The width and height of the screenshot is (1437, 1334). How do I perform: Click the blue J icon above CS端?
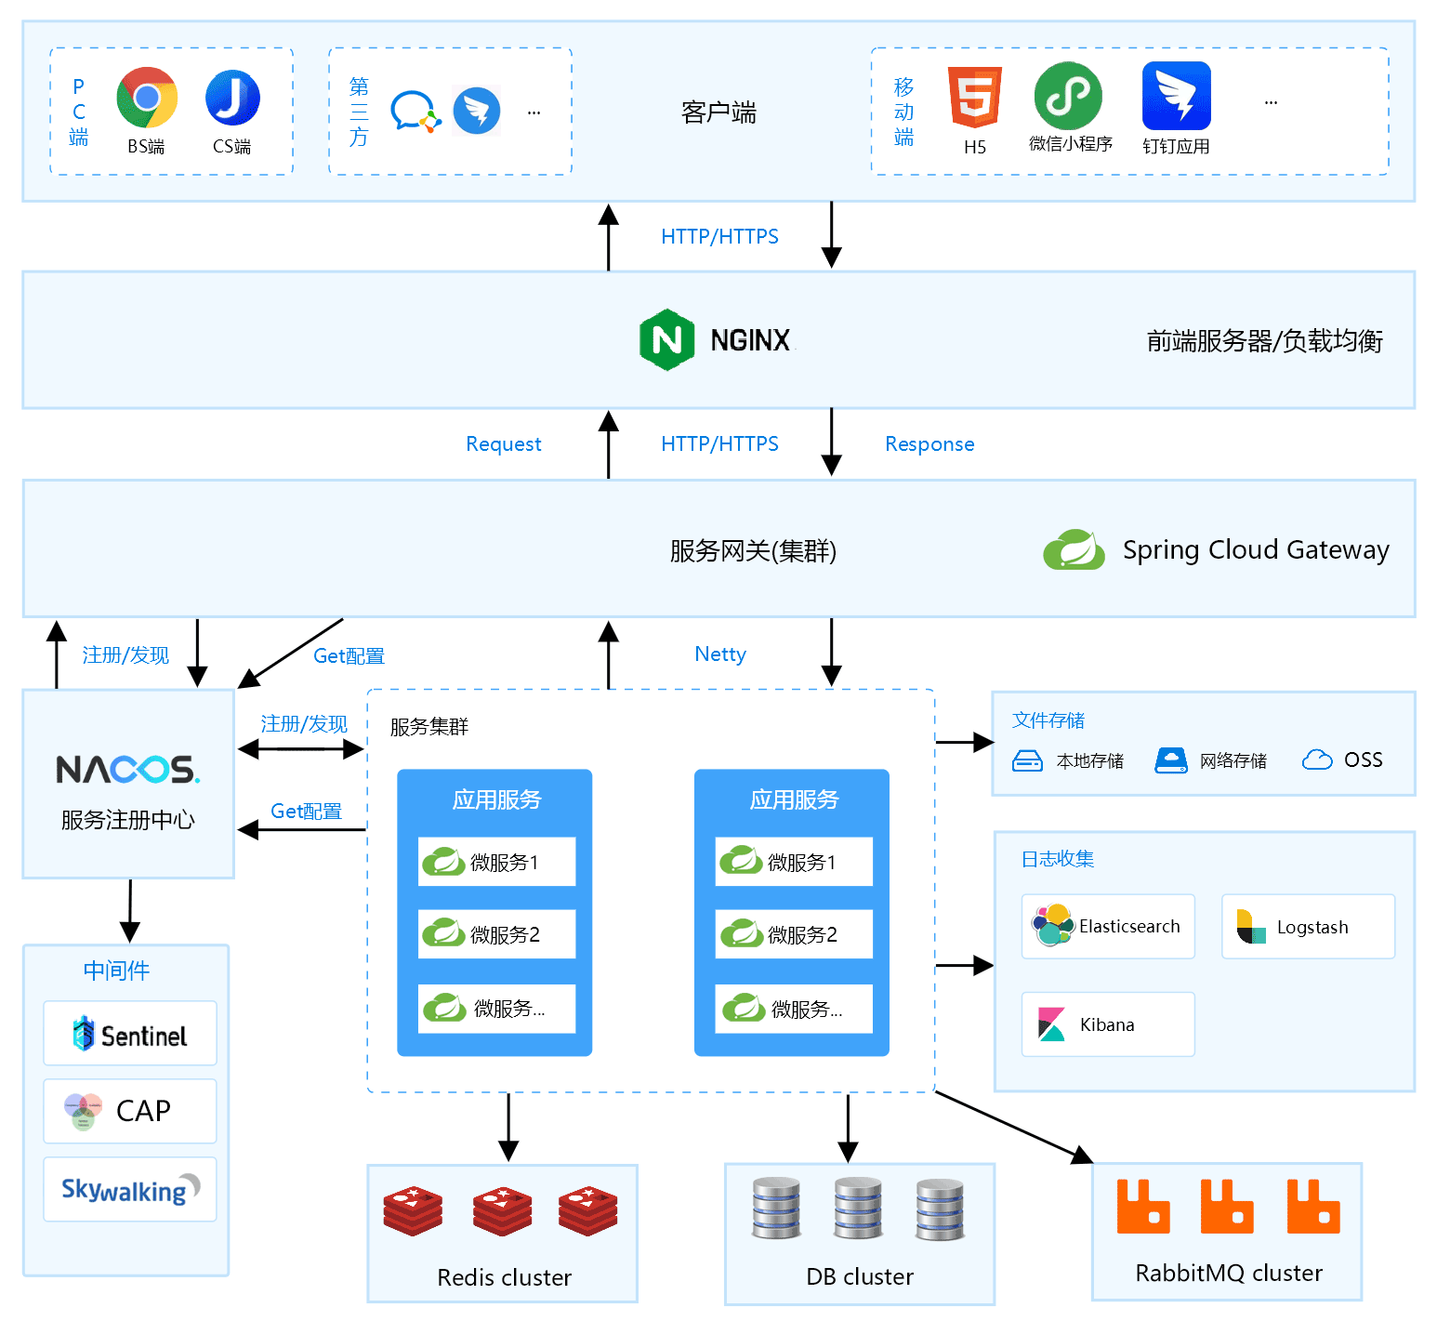click(232, 98)
